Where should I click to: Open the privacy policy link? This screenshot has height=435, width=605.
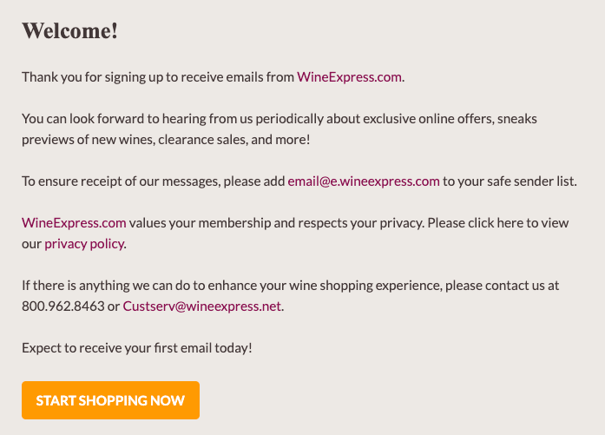tap(84, 244)
